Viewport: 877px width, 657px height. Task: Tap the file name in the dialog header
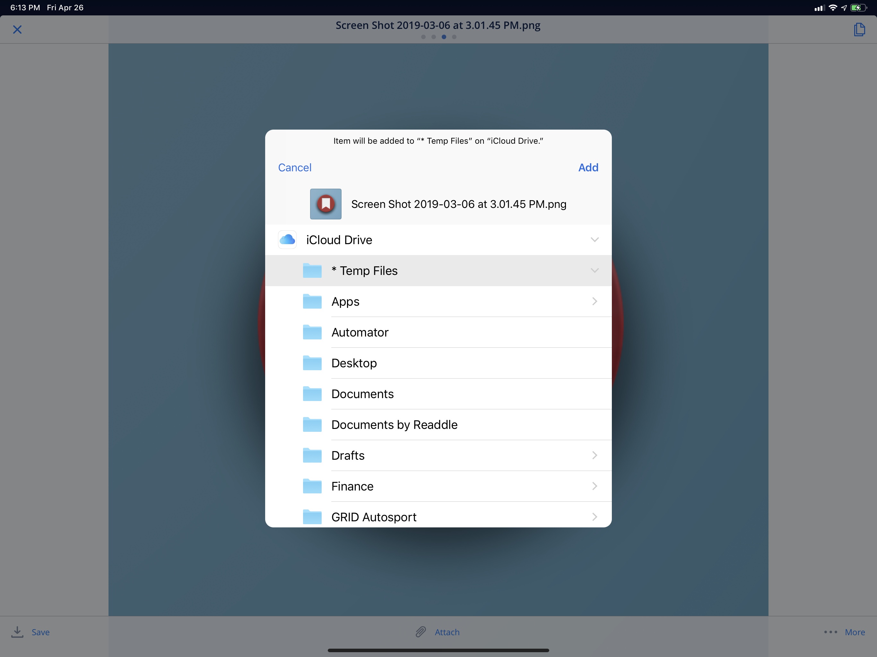(459, 204)
